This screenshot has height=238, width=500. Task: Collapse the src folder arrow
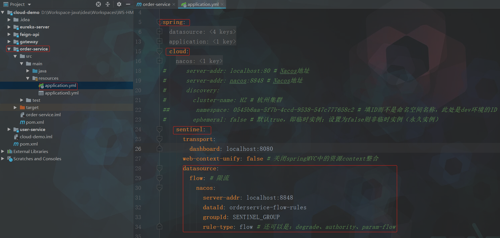(15, 56)
